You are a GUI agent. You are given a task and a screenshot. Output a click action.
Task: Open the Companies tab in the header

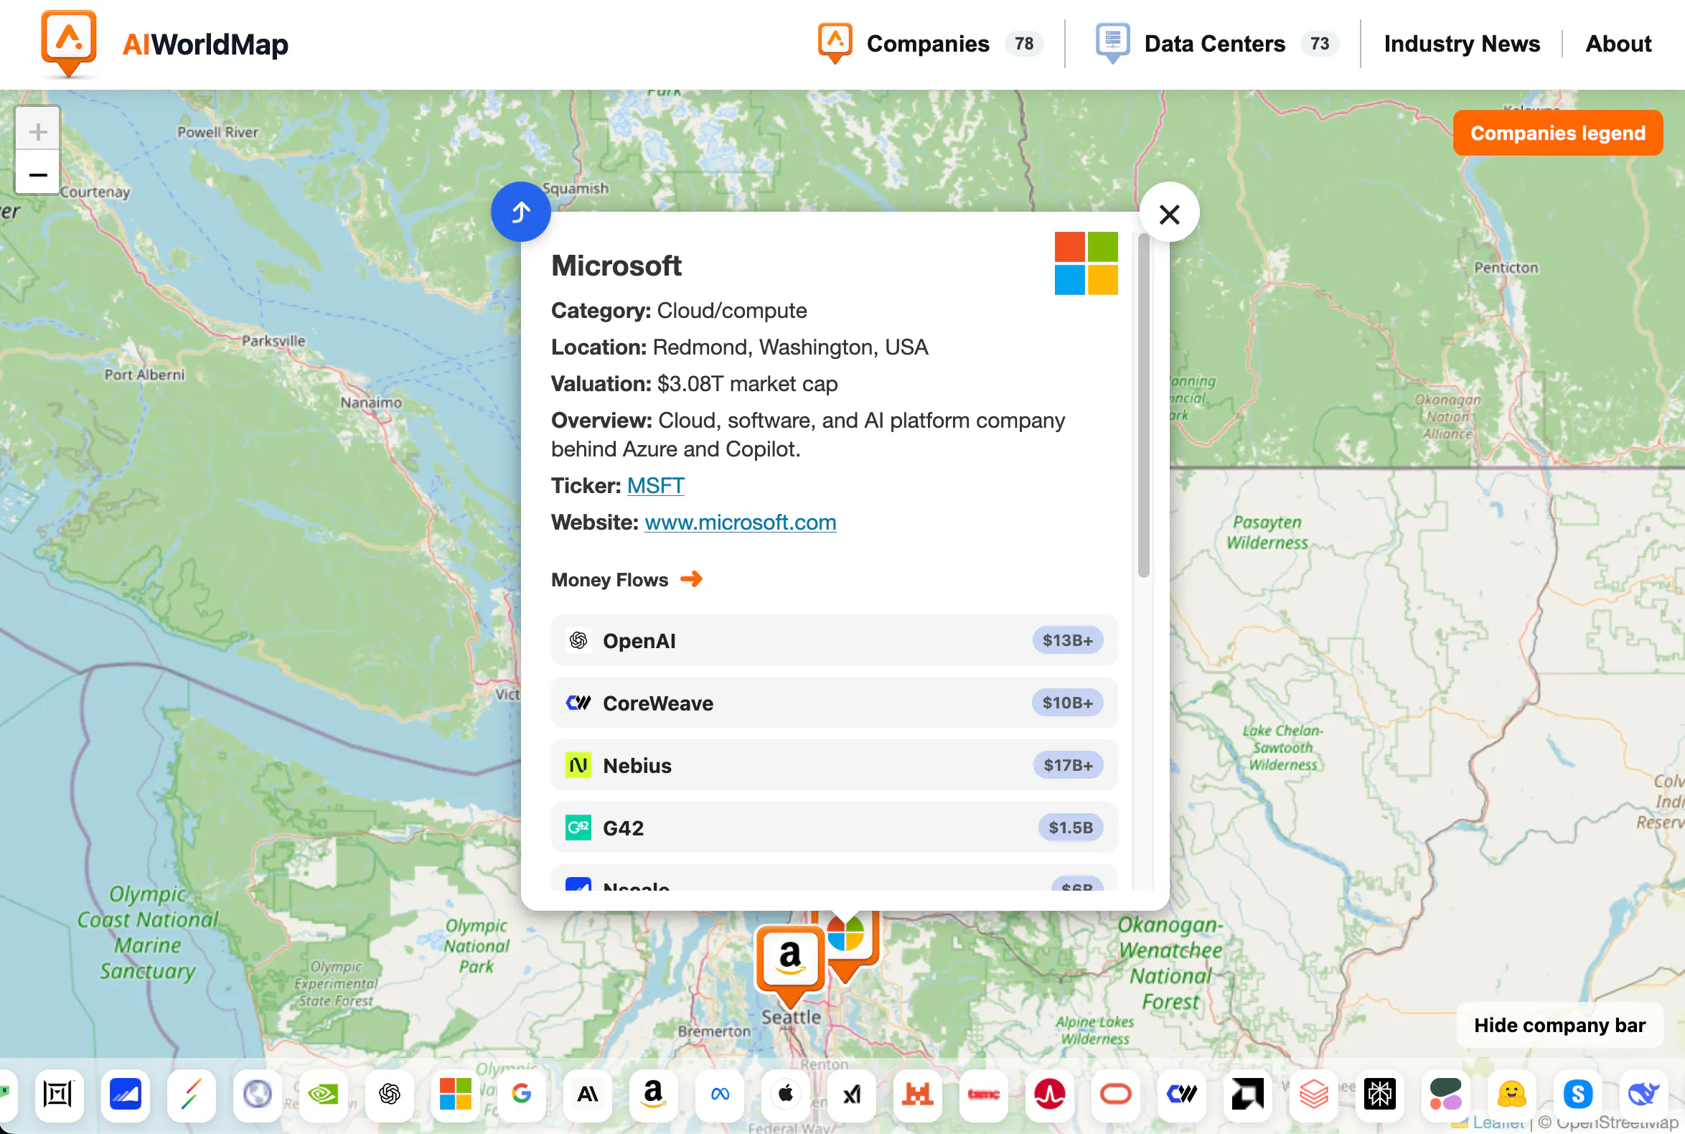[930, 43]
